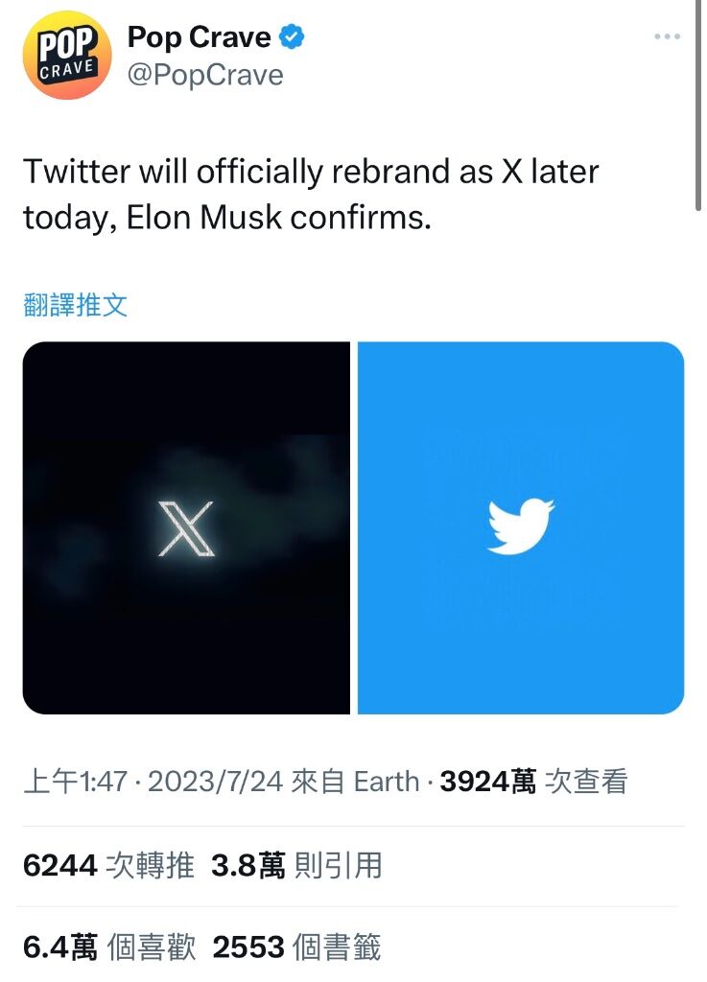Open the 6.4萬 個喜歡 likes list
This screenshot has height=982, width=707.
pos(109,947)
